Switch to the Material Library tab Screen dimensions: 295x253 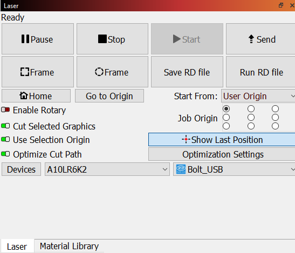69,246
